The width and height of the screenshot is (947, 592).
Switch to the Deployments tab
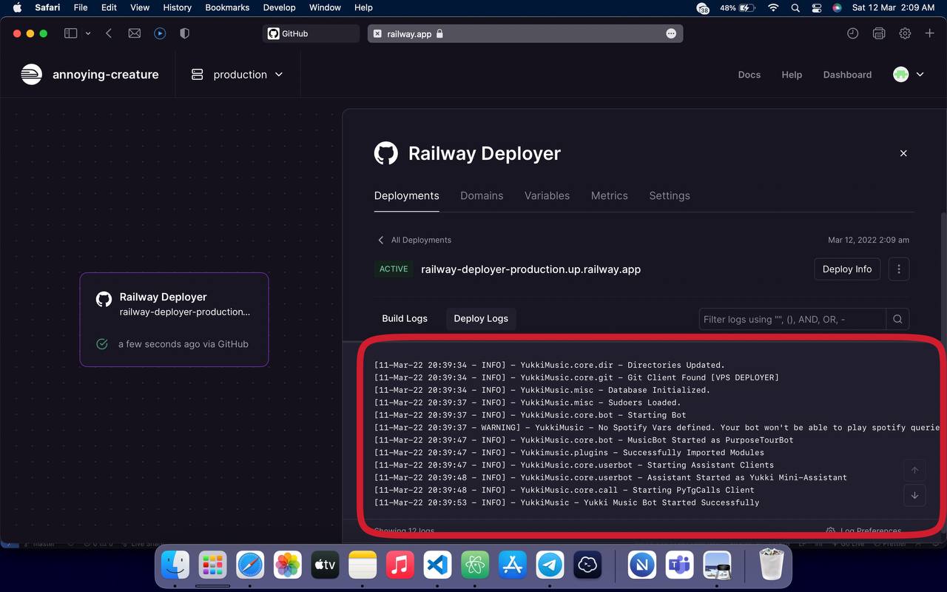point(406,195)
